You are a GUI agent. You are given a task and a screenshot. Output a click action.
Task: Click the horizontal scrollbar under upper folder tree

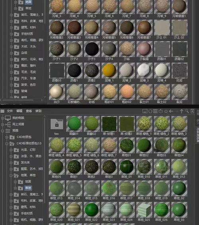point(18,100)
